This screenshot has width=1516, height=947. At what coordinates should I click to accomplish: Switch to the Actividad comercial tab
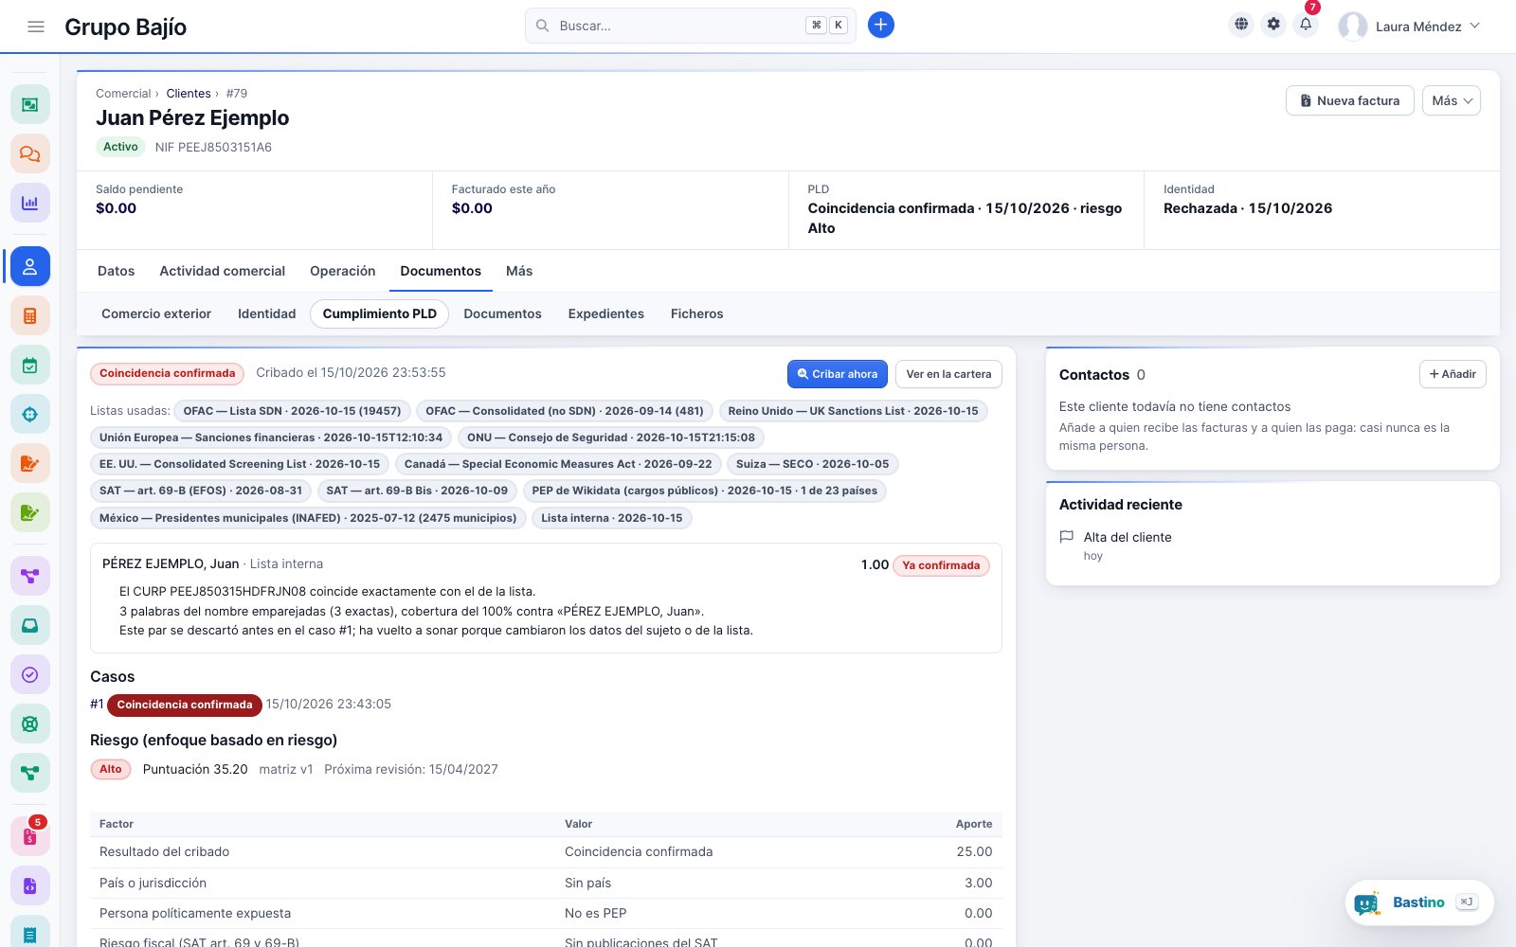click(x=223, y=271)
